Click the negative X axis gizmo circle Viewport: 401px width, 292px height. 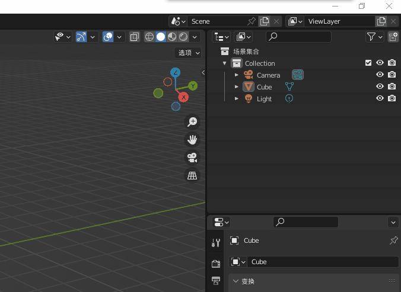[x=168, y=82]
